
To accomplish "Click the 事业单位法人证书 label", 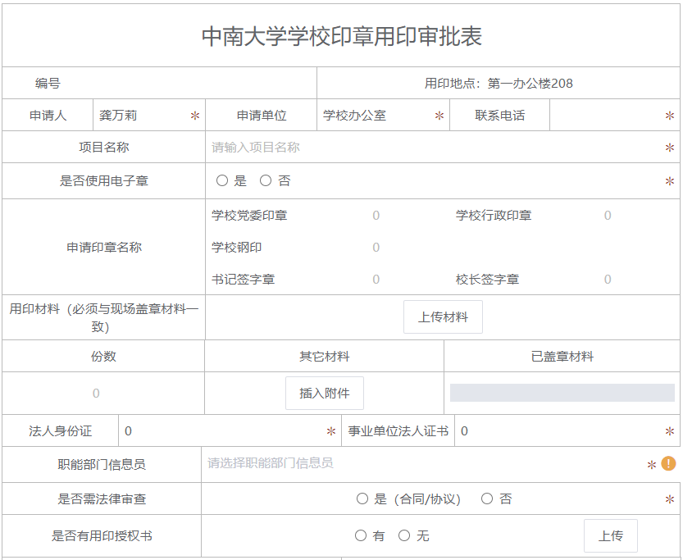I will click(x=398, y=431).
